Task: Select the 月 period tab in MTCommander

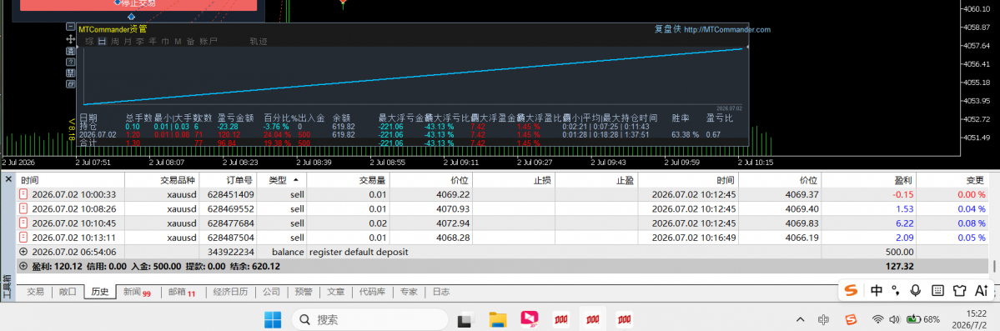Action: click(128, 42)
